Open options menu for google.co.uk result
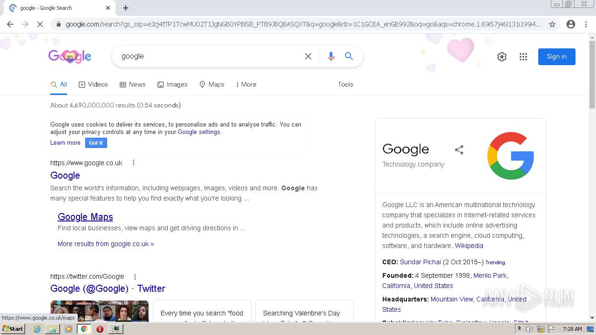 click(133, 162)
